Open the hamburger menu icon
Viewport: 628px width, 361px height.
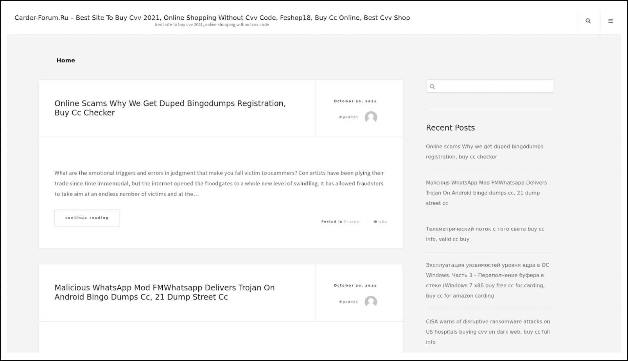point(610,21)
